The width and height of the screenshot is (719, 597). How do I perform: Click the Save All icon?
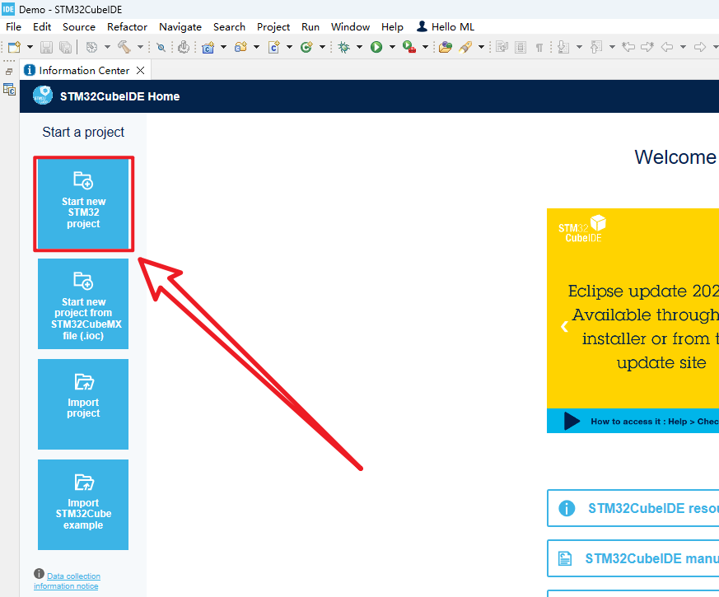[66, 47]
